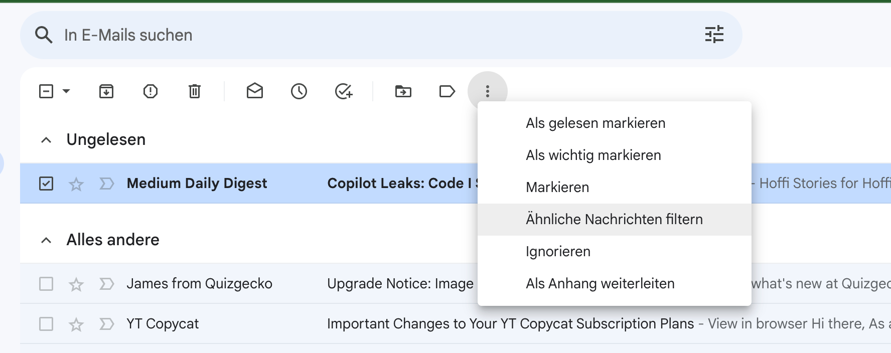Open the YT Copycat subscription email

[x=510, y=324]
